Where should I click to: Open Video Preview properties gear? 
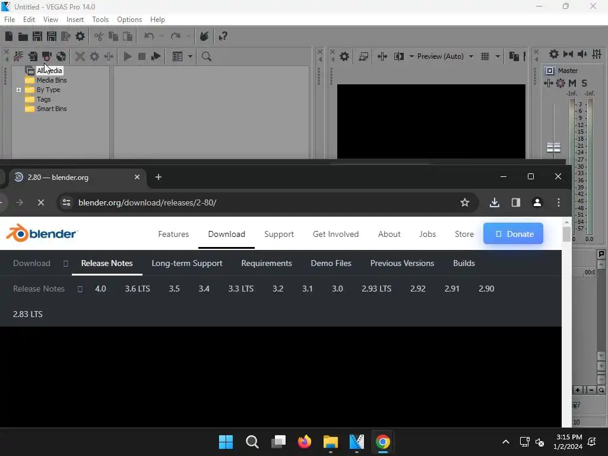344,56
